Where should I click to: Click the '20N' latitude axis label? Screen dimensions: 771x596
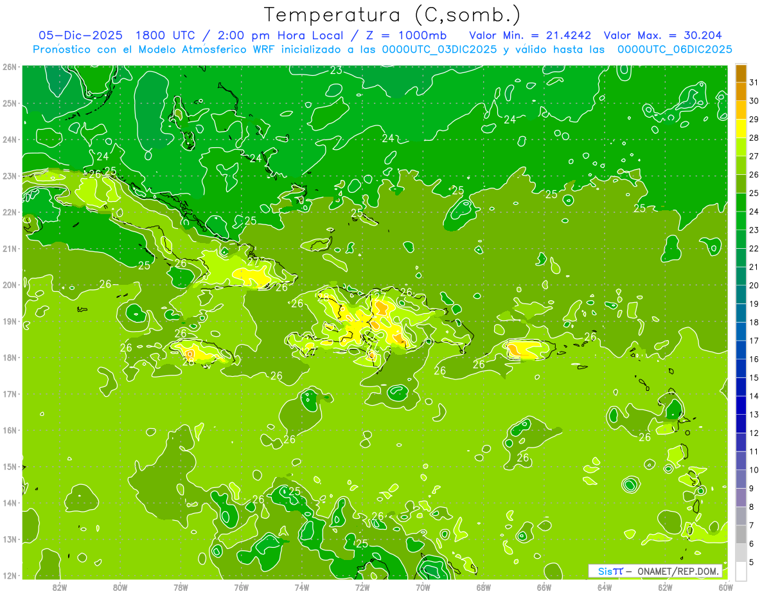(10, 284)
